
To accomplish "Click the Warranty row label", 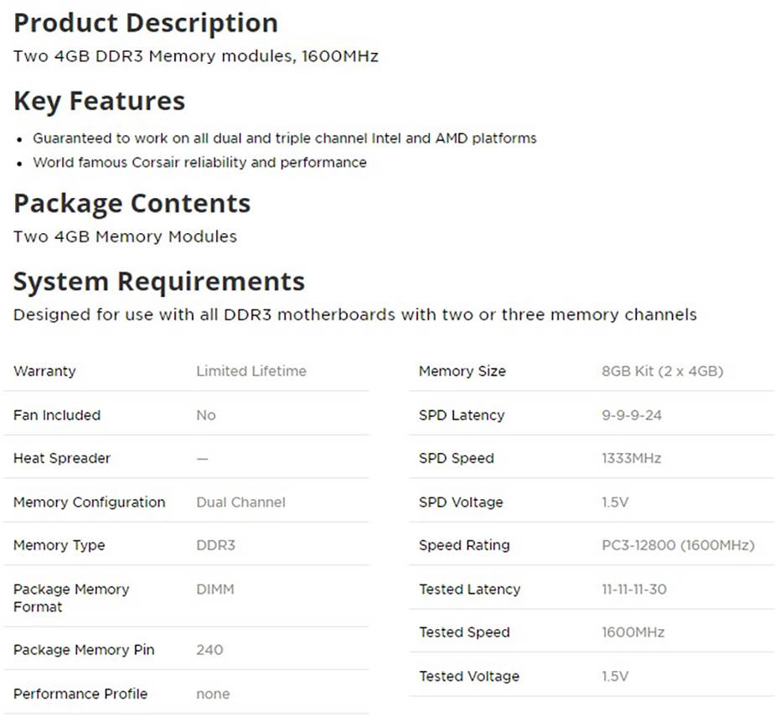I will click(x=44, y=371).
